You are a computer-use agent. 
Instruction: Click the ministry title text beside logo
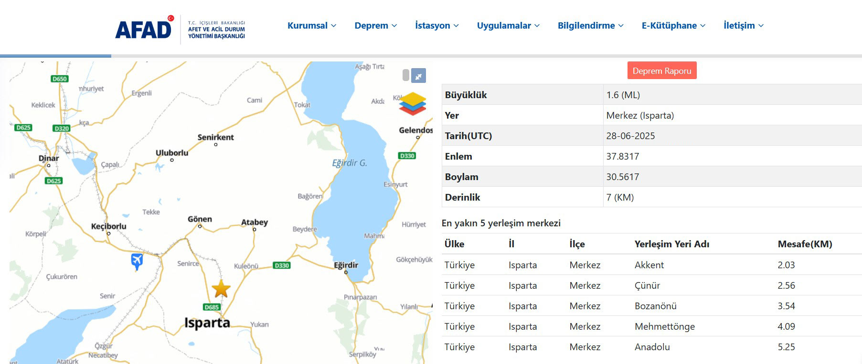point(216,30)
